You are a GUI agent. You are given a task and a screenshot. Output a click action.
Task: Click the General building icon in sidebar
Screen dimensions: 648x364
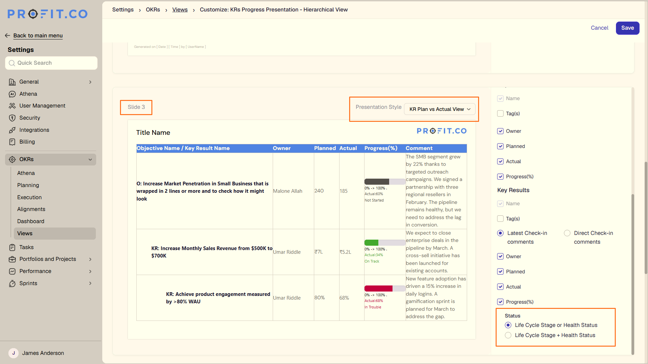12,82
